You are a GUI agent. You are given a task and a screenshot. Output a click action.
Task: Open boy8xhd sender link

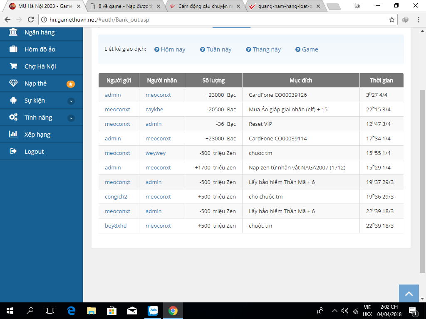pyautogui.click(x=116, y=226)
